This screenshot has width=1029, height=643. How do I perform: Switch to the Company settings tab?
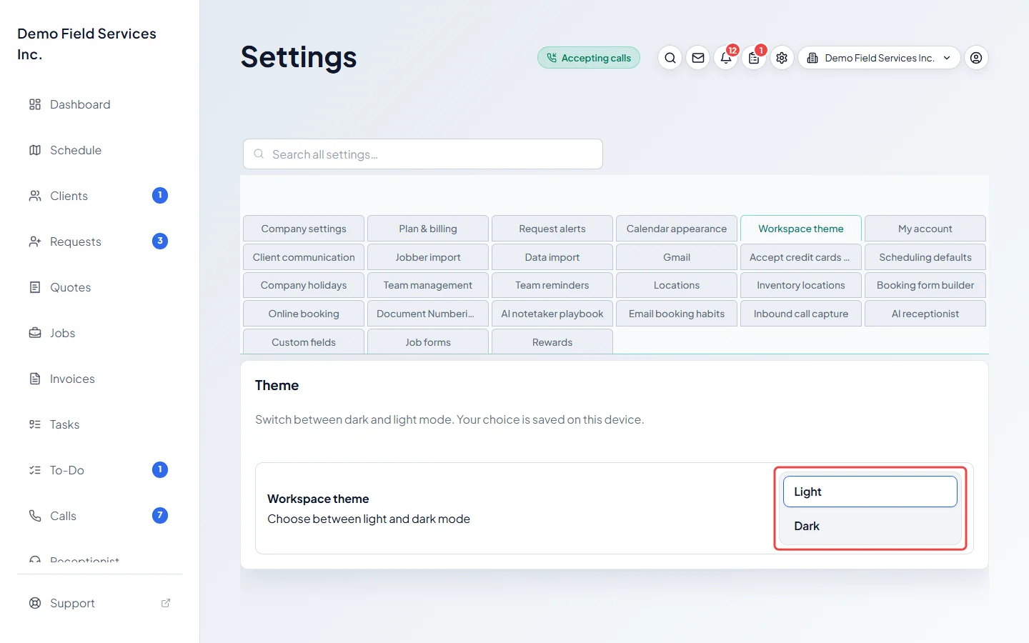(x=304, y=229)
